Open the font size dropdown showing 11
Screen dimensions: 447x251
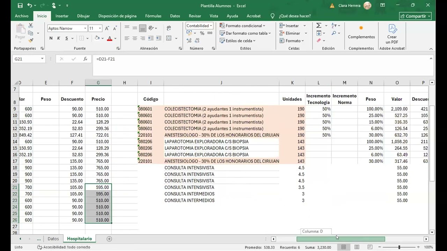100,28
